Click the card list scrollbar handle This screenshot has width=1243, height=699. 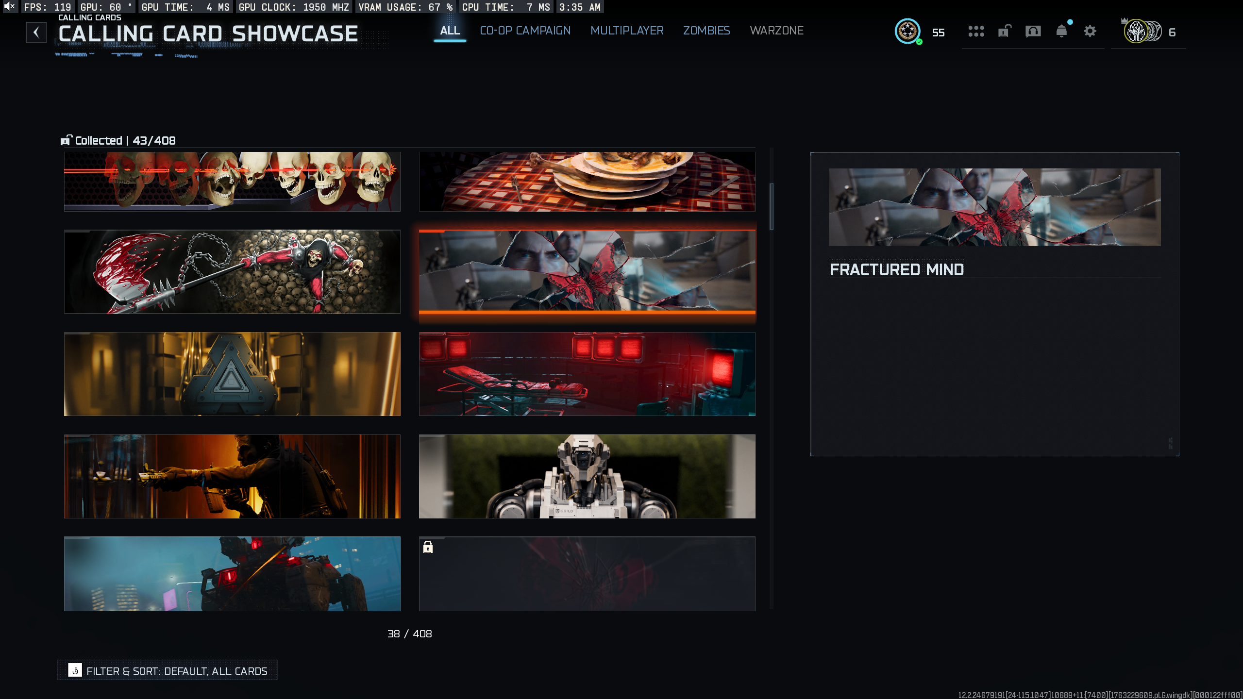pos(772,206)
